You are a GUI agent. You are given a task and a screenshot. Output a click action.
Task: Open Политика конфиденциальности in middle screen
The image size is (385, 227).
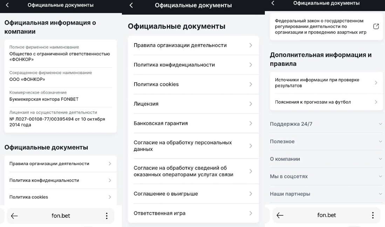[x=193, y=65]
